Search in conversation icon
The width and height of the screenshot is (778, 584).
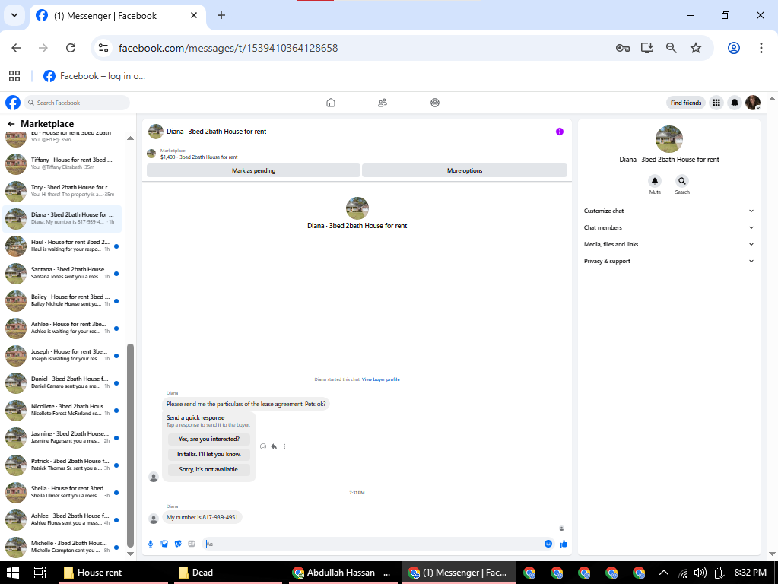tap(682, 181)
